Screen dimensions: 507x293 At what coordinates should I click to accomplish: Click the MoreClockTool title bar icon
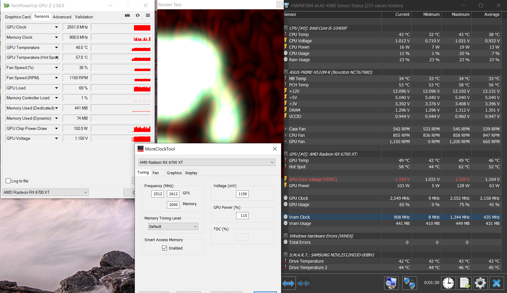click(141, 149)
